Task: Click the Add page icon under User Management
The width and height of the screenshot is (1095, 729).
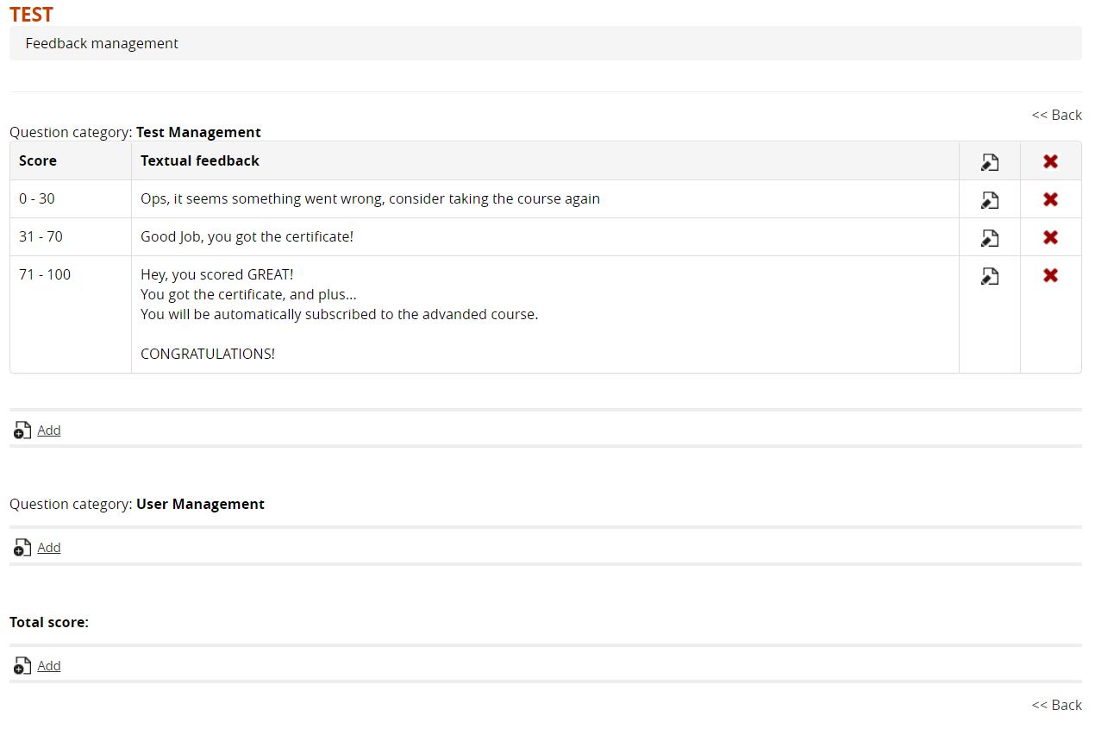Action: coord(22,547)
